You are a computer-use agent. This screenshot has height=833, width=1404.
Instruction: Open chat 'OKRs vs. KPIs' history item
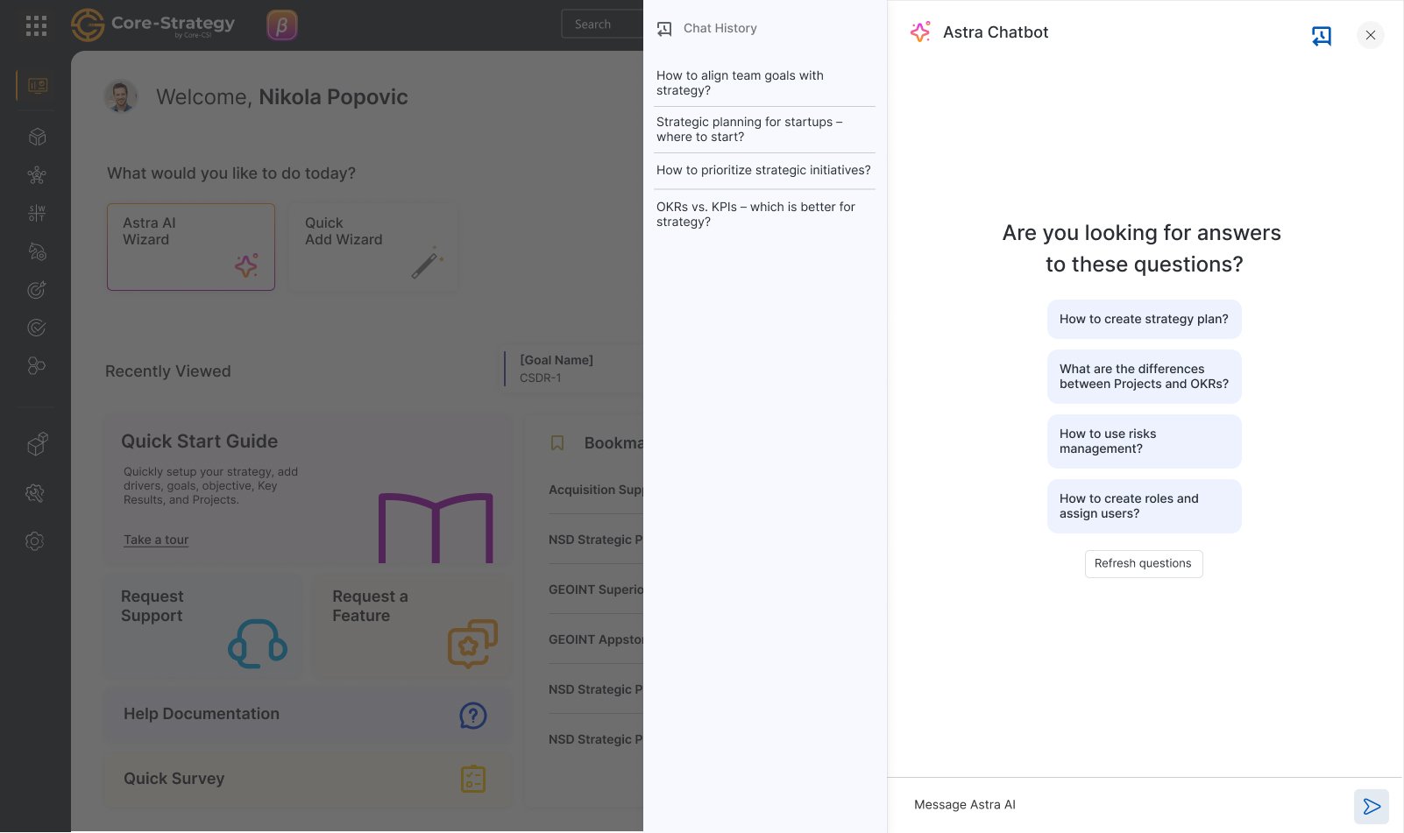point(764,215)
